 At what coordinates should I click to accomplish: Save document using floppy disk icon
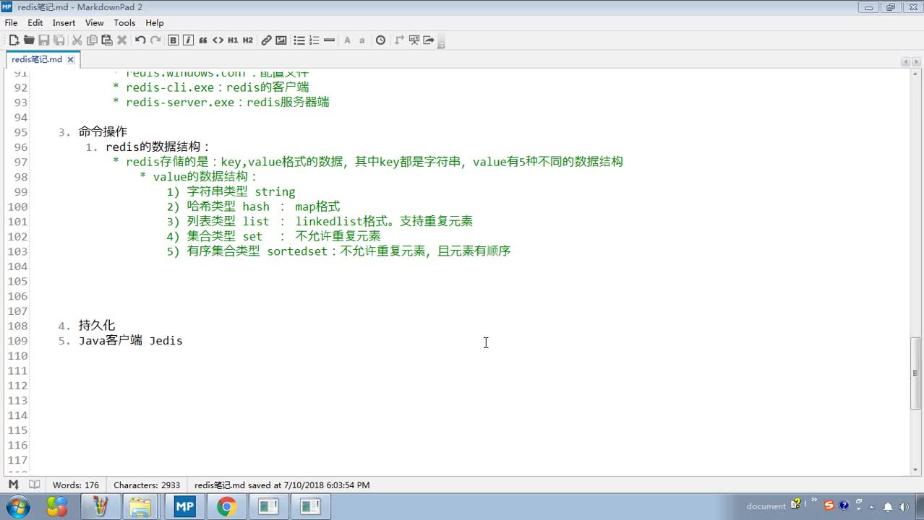(x=44, y=40)
